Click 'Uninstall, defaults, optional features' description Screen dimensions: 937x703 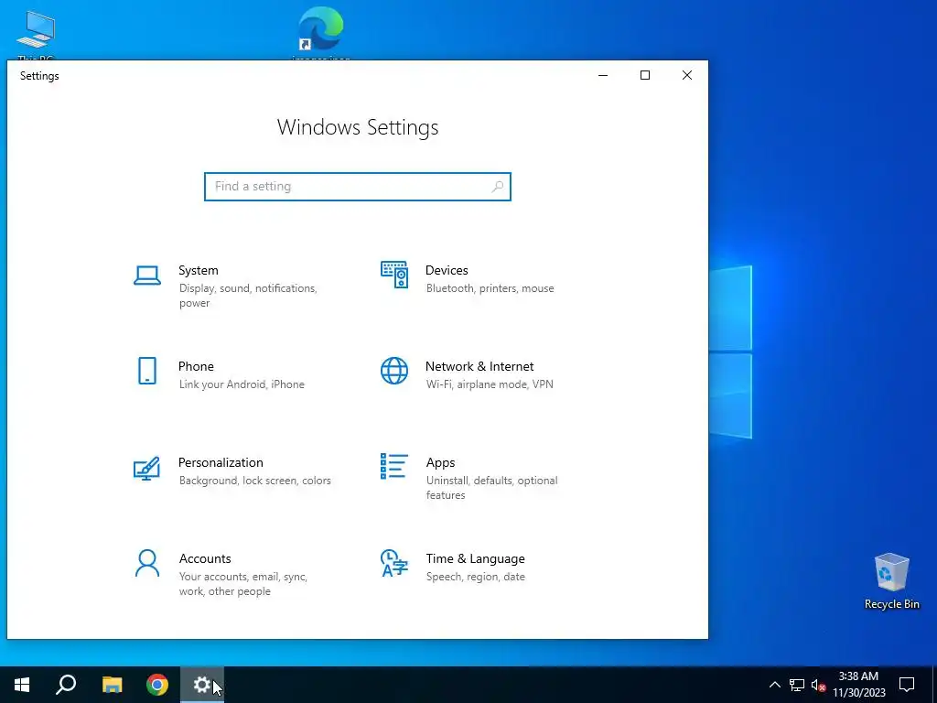pos(491,488)
